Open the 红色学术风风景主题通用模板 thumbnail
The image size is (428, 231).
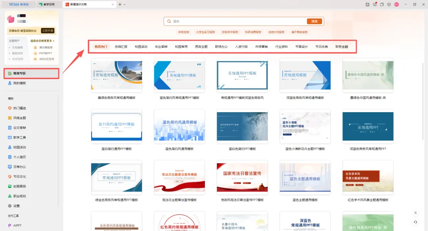click(368, 177)
